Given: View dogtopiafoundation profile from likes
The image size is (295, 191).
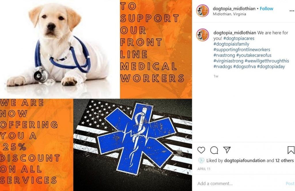Looking at the screenshot, I should 245,160.
